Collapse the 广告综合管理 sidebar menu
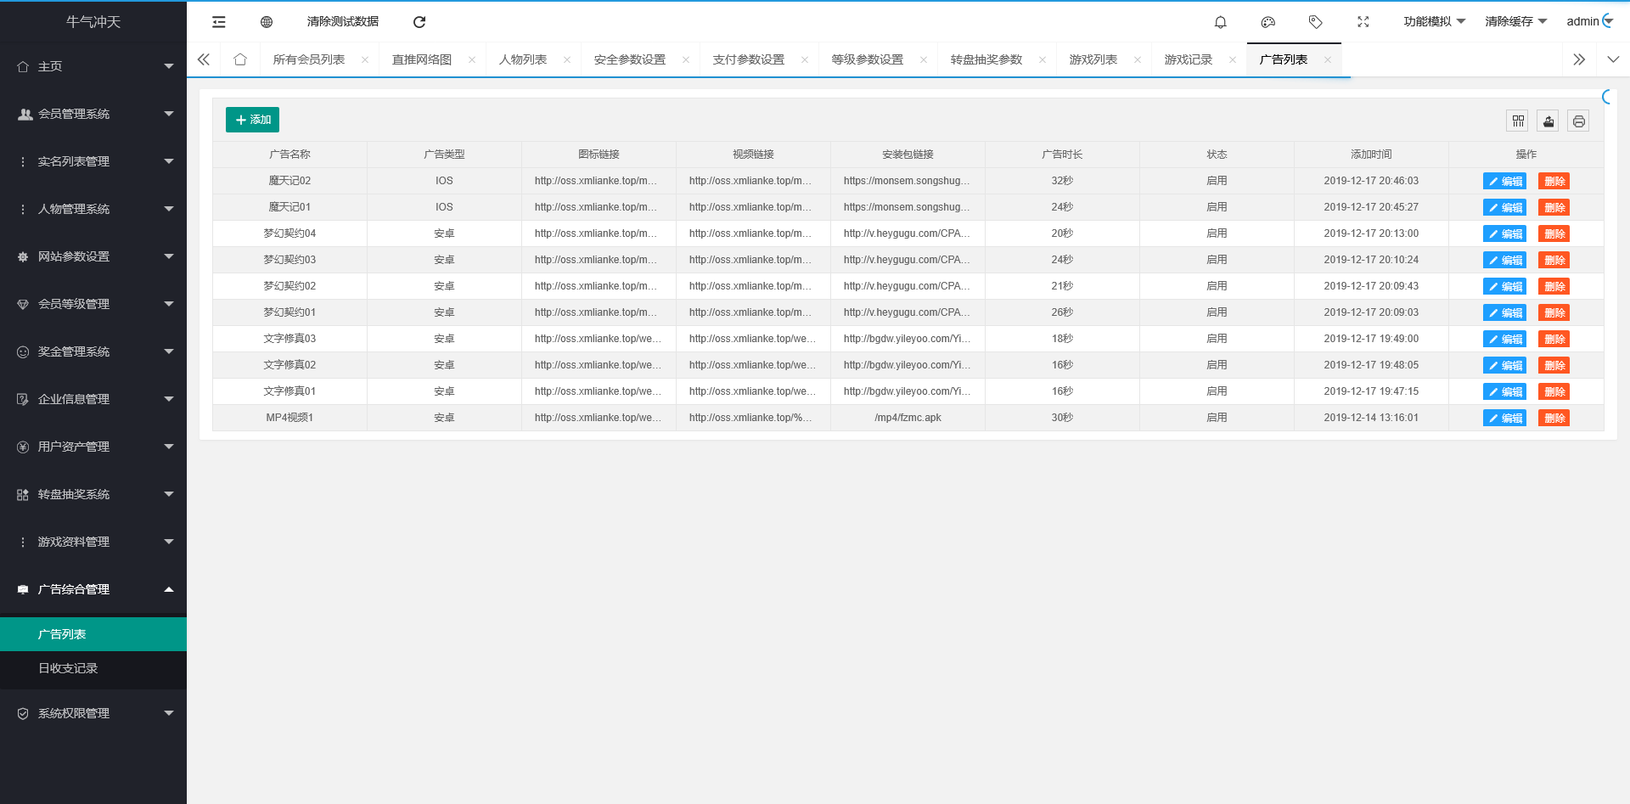 click(93, 589)
